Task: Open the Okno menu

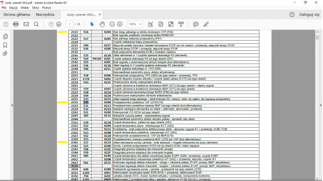Action: click(35, 8)
